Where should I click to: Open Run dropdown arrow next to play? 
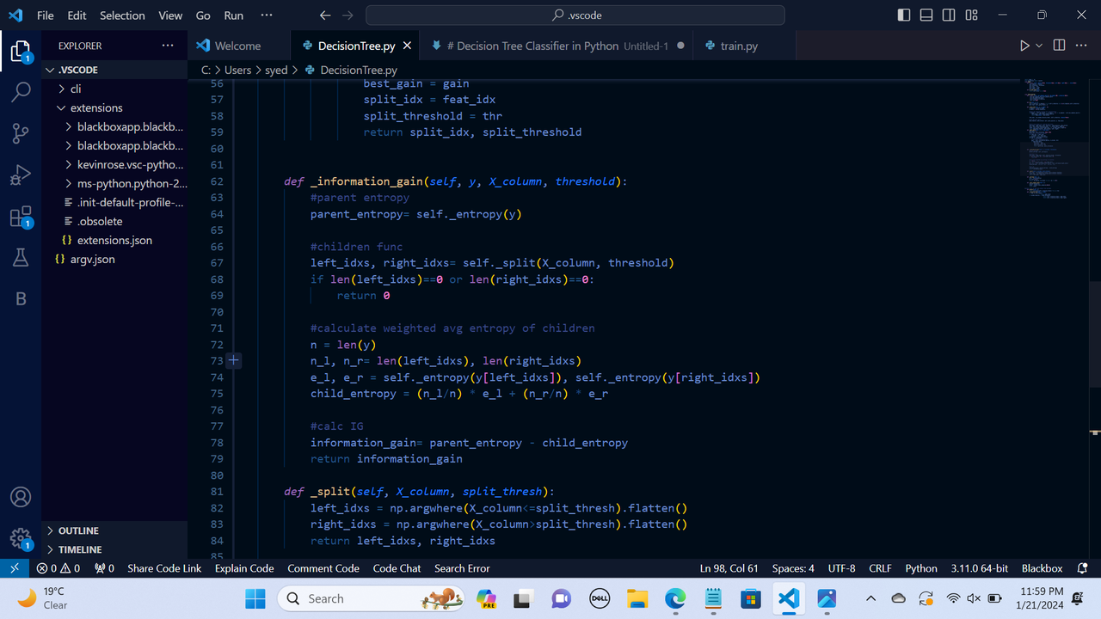(1039, 46)
